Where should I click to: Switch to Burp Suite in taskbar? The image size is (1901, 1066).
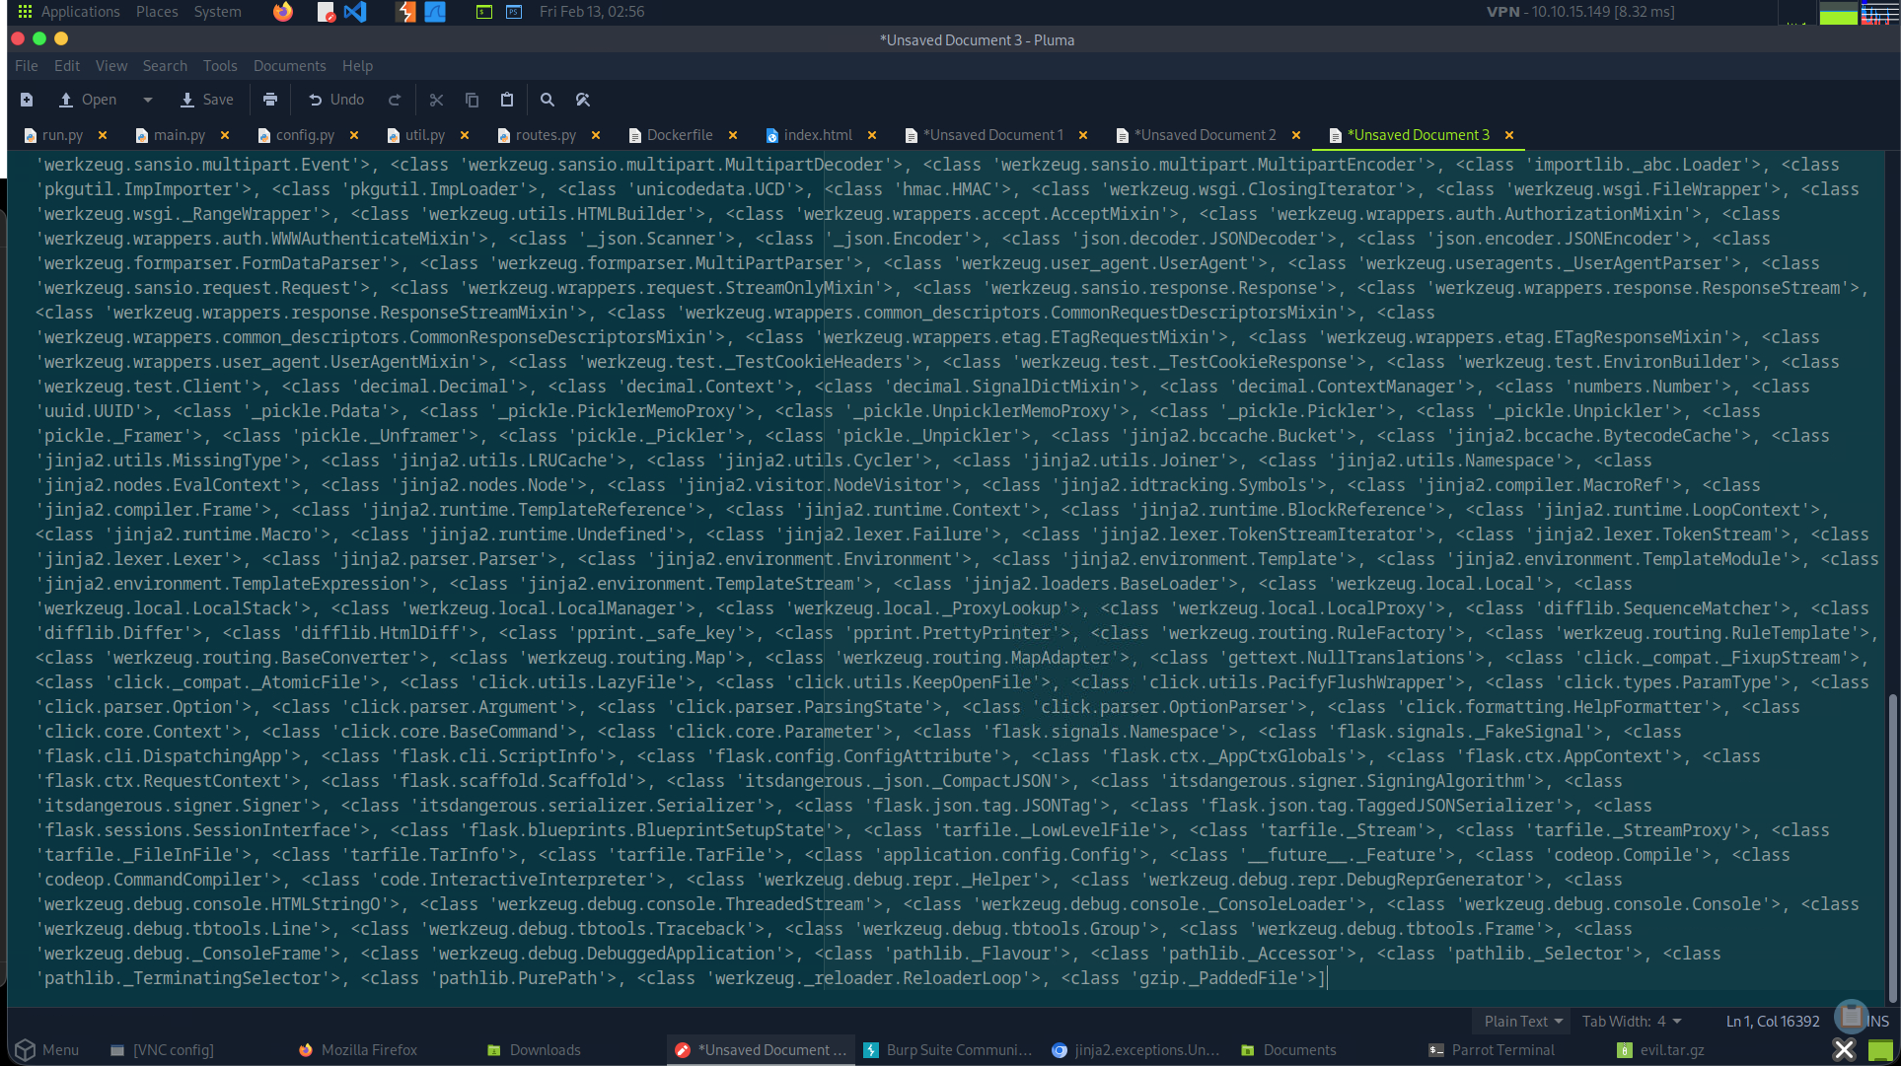(x=947, y=1050)
